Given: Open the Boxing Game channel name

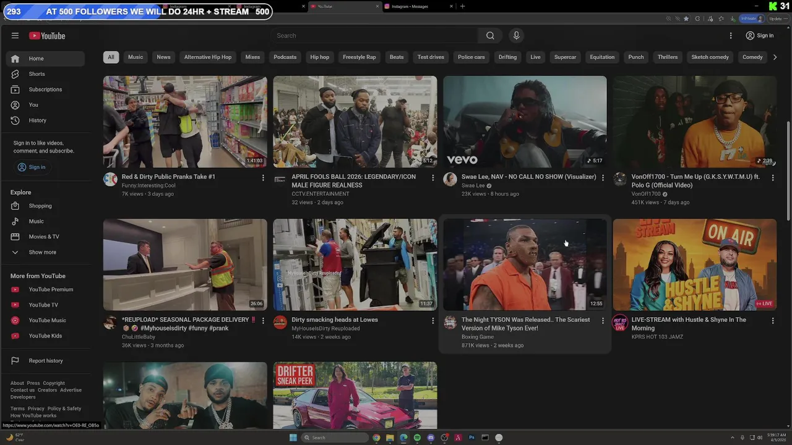Looking at the screenshot, I should [478, 337].
